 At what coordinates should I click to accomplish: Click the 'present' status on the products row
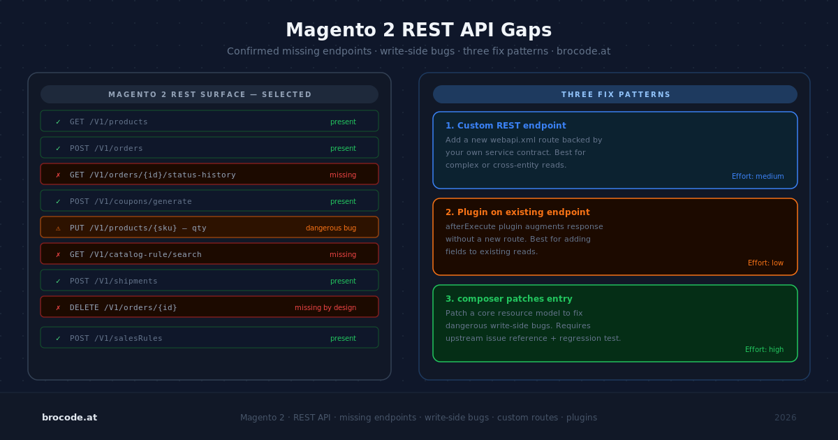(343, 122)
